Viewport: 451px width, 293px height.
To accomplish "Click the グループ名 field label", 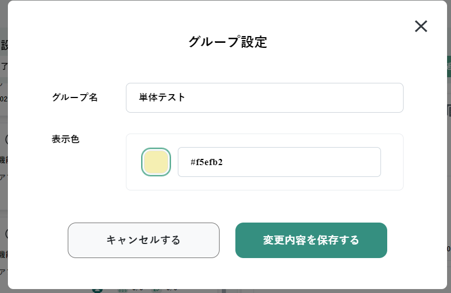I will pyautogui.click(x=75, y=97).
